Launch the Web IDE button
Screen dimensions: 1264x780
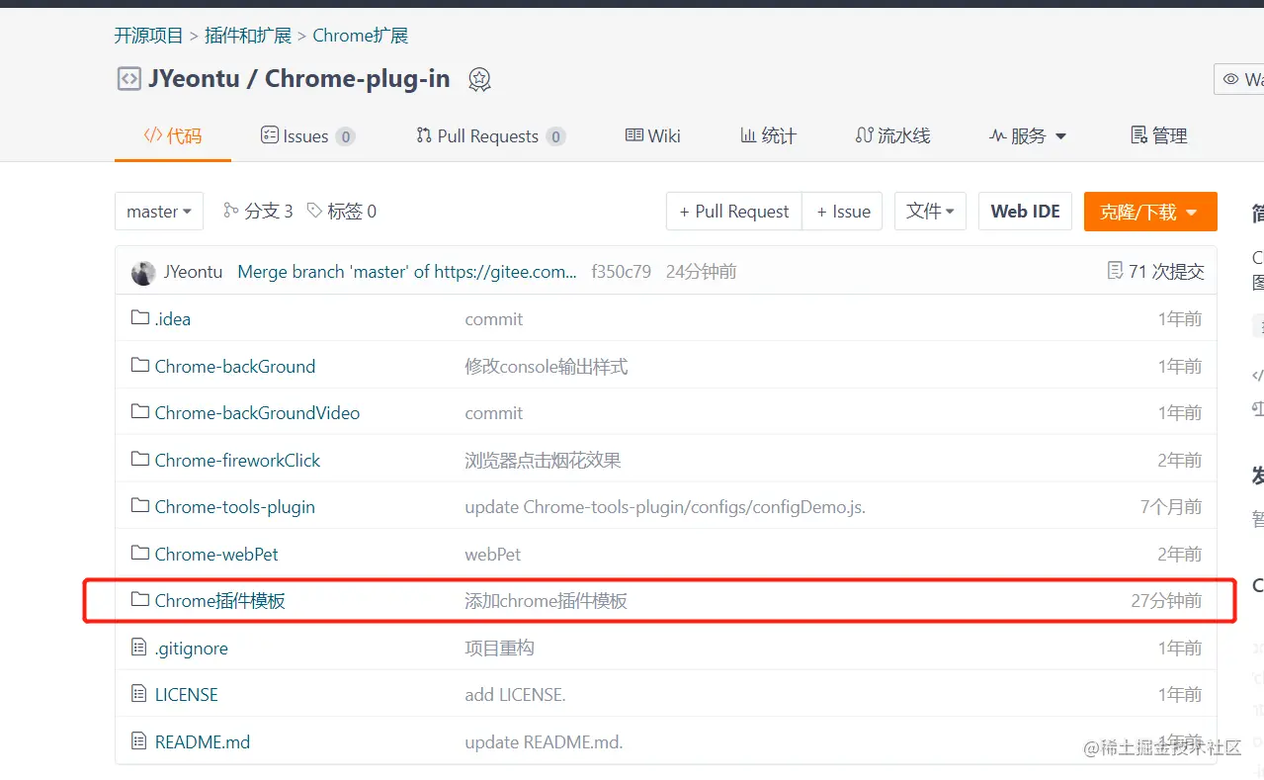click(1025, 212)
